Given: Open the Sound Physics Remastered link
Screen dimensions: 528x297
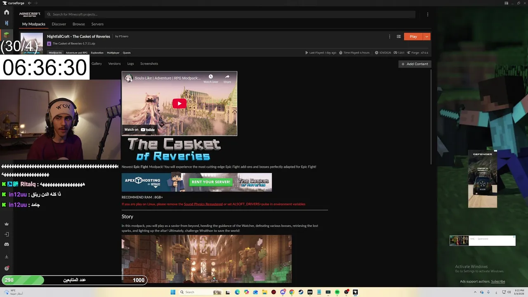Looking at the screenshot, I should (203, 204).
